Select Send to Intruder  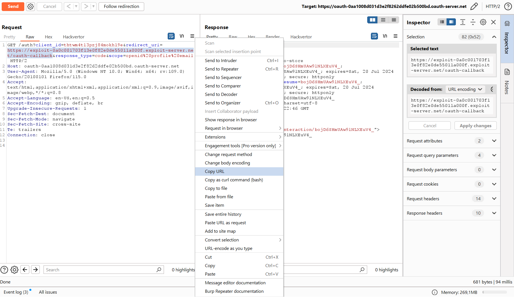239,61
